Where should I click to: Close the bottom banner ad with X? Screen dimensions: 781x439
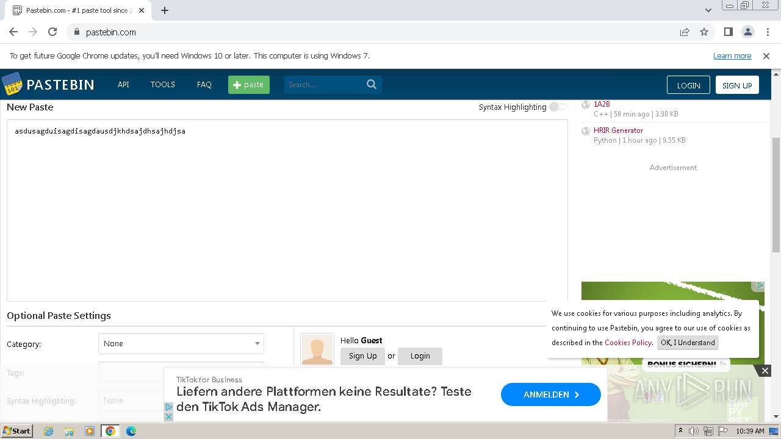(765, 371)
